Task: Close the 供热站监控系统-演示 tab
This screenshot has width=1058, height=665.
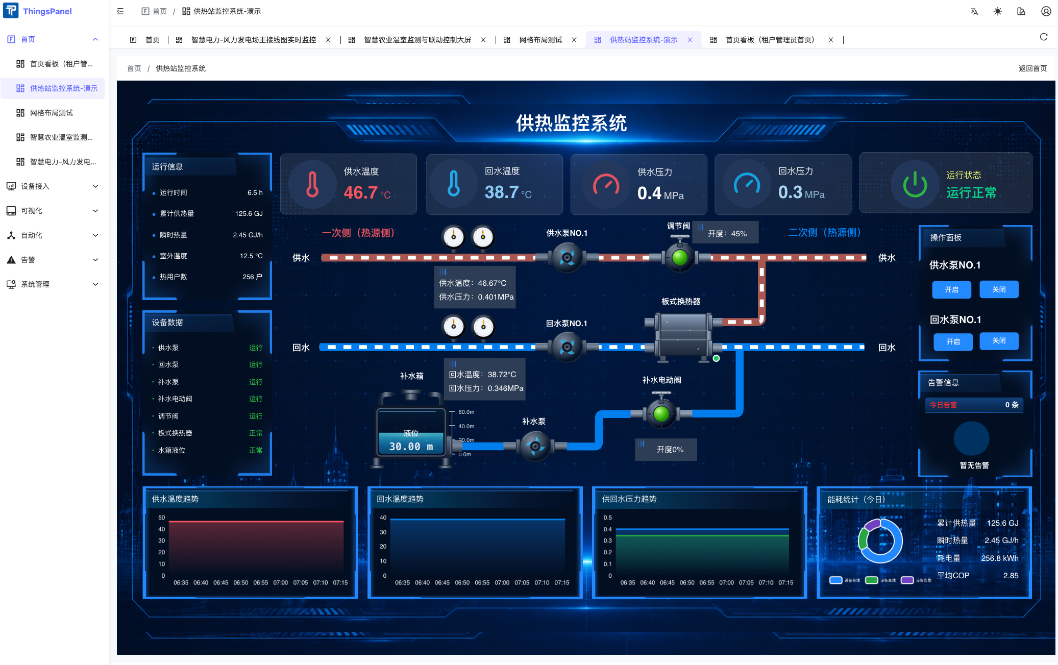Action: point(690,40)
